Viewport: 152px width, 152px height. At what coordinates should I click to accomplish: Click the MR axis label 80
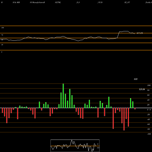tap(148, 90)
